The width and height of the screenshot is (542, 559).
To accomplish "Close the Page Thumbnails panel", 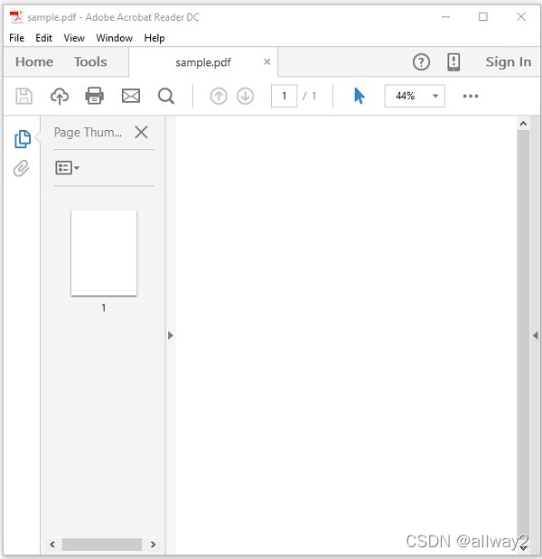I will [x=141, y=132].
